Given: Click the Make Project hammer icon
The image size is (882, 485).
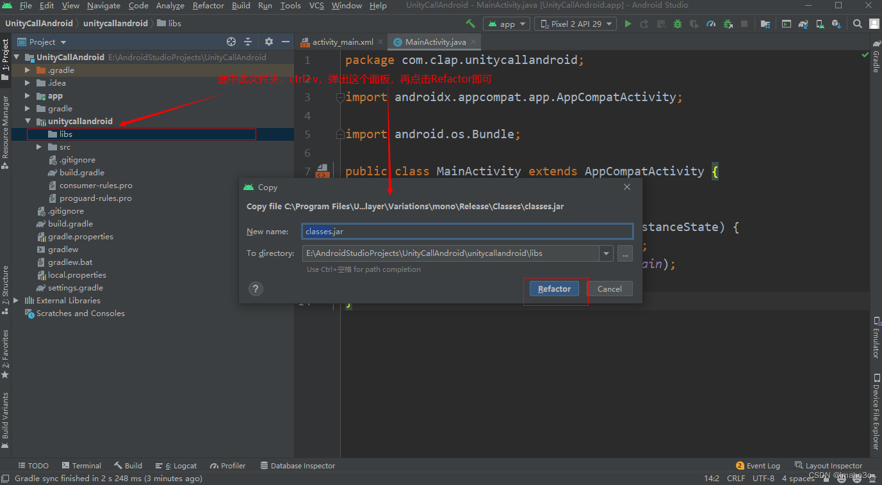Looking at the screenshot, I should click(x=471, y=24).
